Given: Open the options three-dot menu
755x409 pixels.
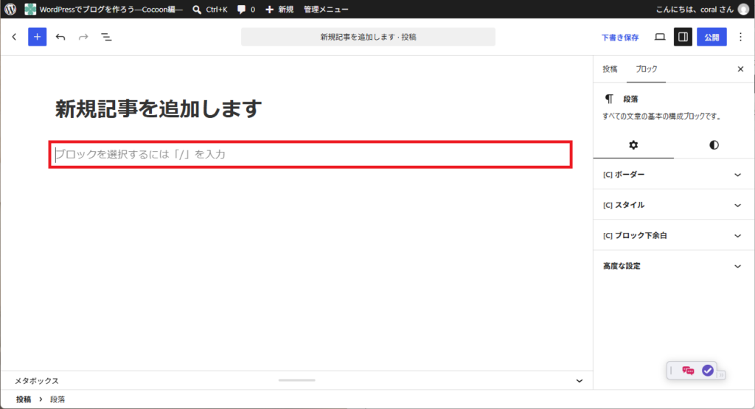Looking at the screenshot, I should coord(740,37).
